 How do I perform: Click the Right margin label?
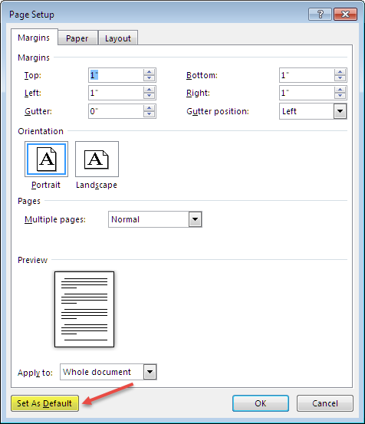tap(198, 94)
